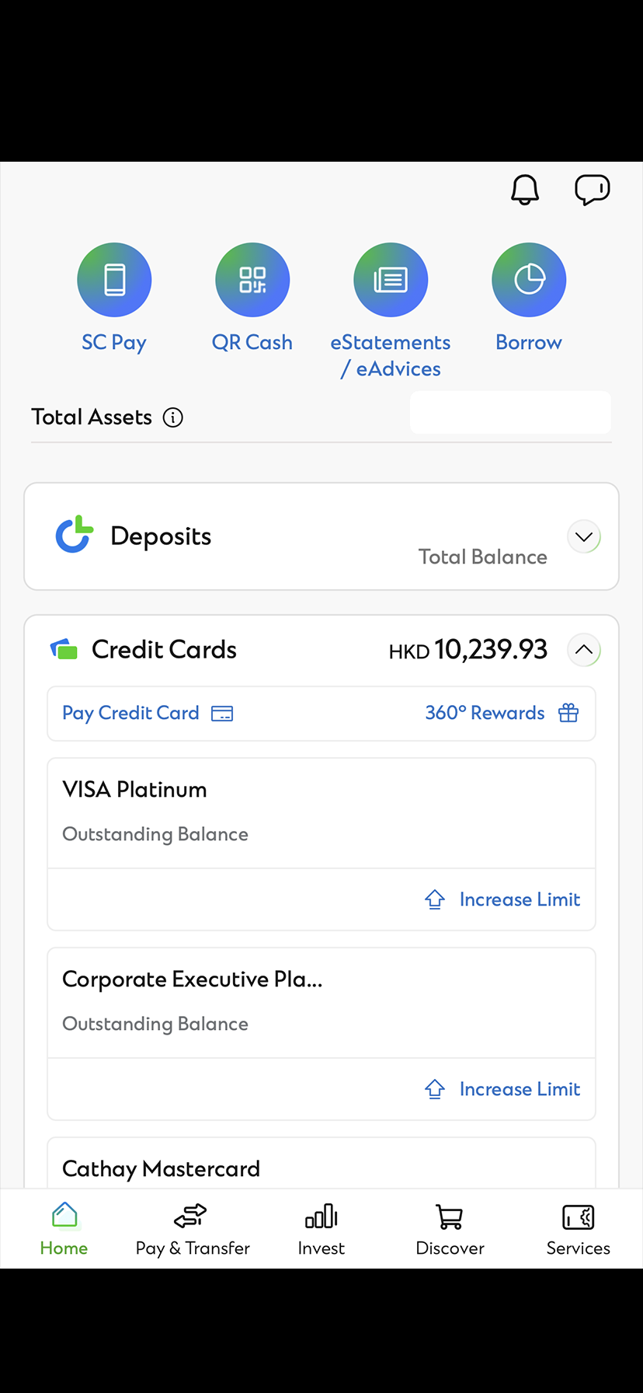Tap card icon beside Pay Credit Card
The width and height of the screenshot is (643, 1393).
222,714
